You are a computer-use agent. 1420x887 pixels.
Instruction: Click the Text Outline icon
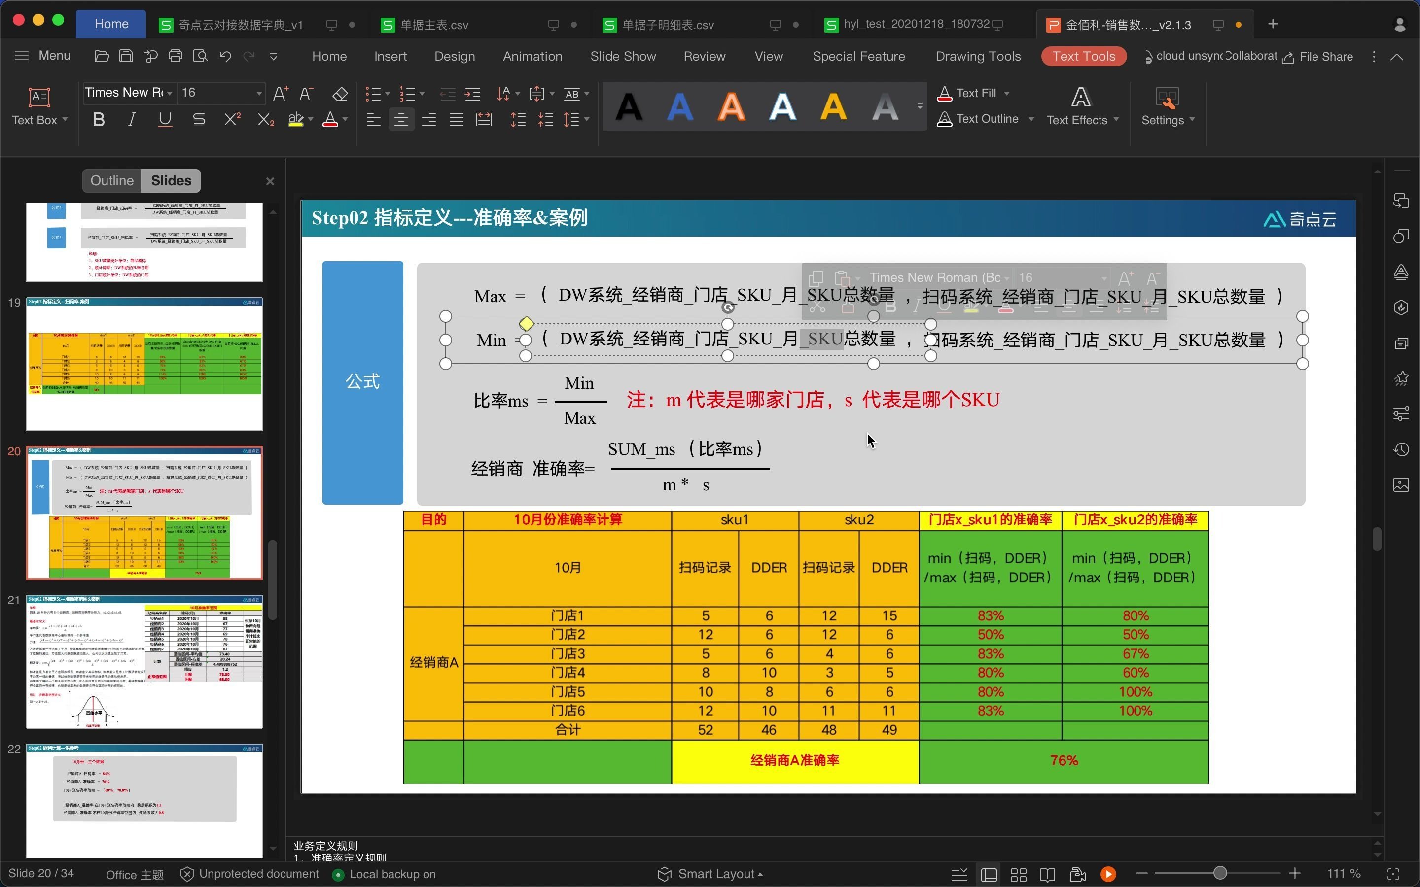tap(944, 118)
